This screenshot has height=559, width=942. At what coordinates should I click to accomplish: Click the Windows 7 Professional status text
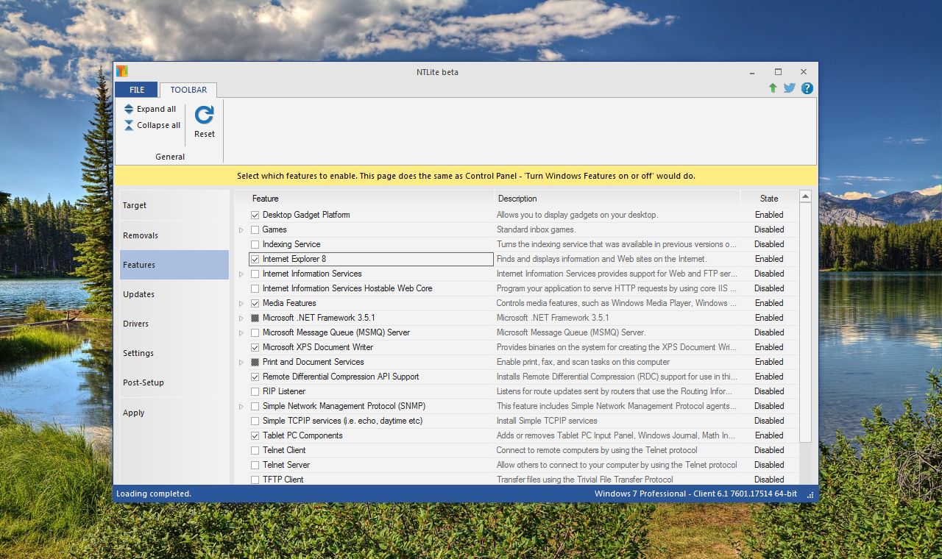pos(695,494)
